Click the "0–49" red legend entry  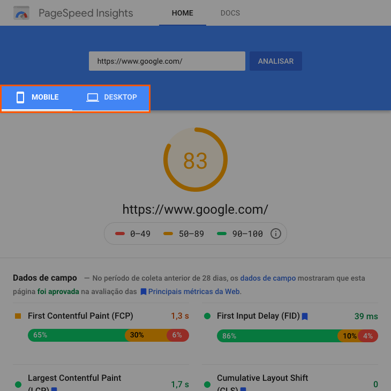[x=133, y=234]
